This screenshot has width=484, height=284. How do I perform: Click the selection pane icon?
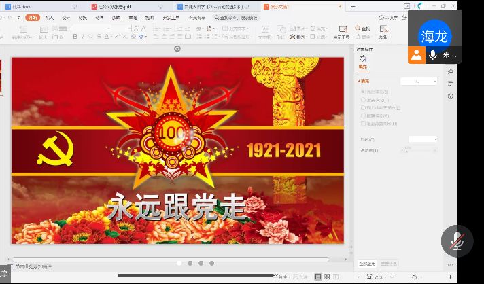[383, 29]
